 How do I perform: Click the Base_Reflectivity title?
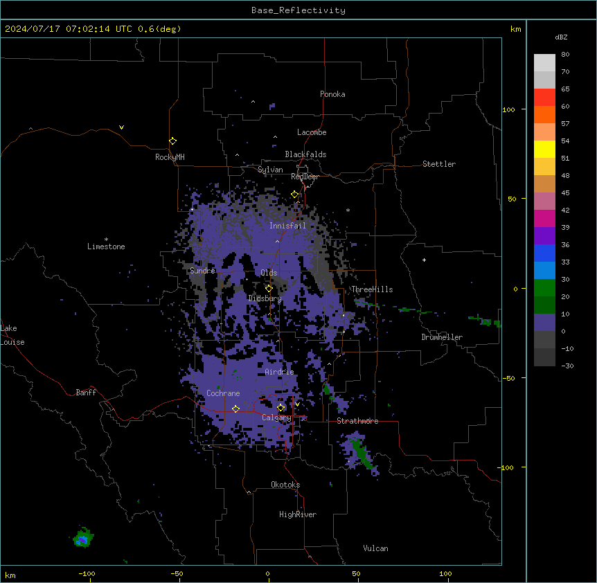[x=298, y=10]
